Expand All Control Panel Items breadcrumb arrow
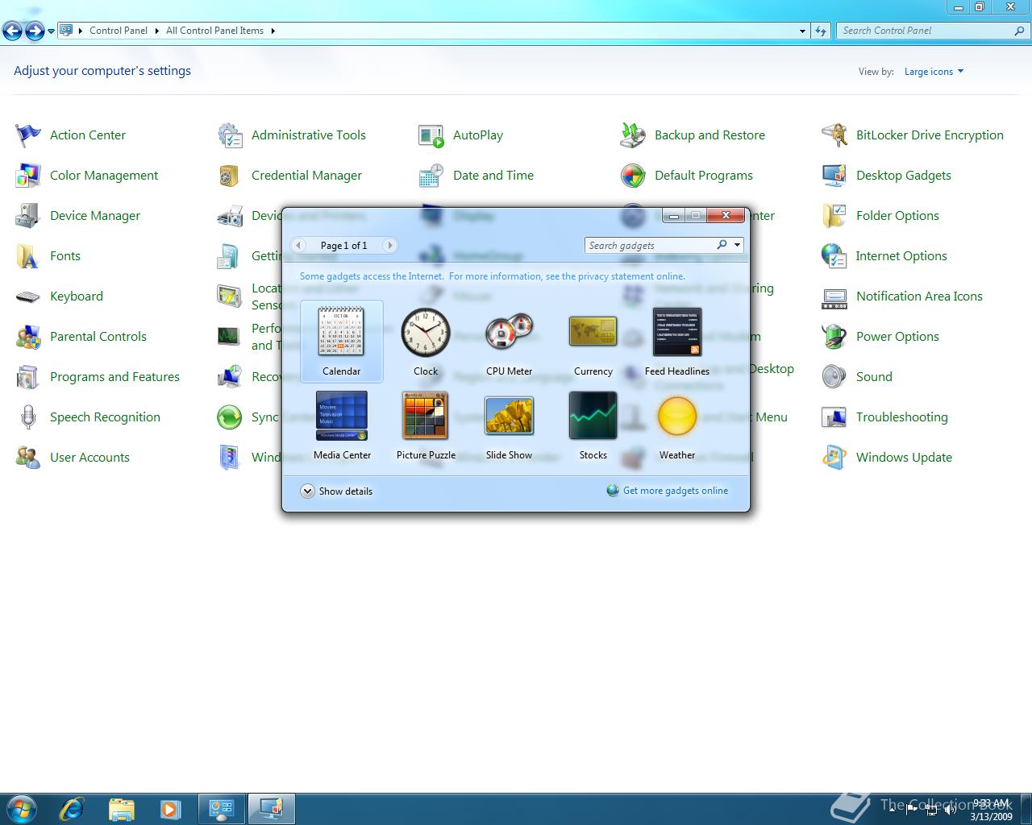The height and width of the screenshot is (825, 1032). pyautogui.click(x=273, y=31)
